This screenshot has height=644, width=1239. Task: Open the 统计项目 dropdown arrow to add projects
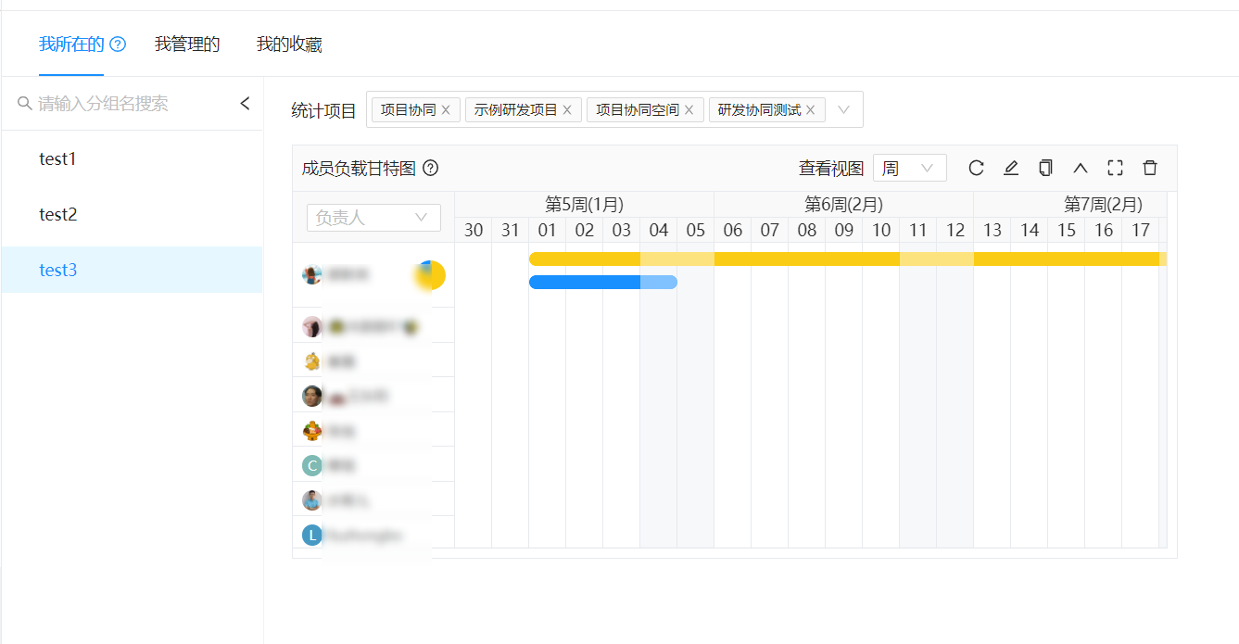[x=844, y=108]
